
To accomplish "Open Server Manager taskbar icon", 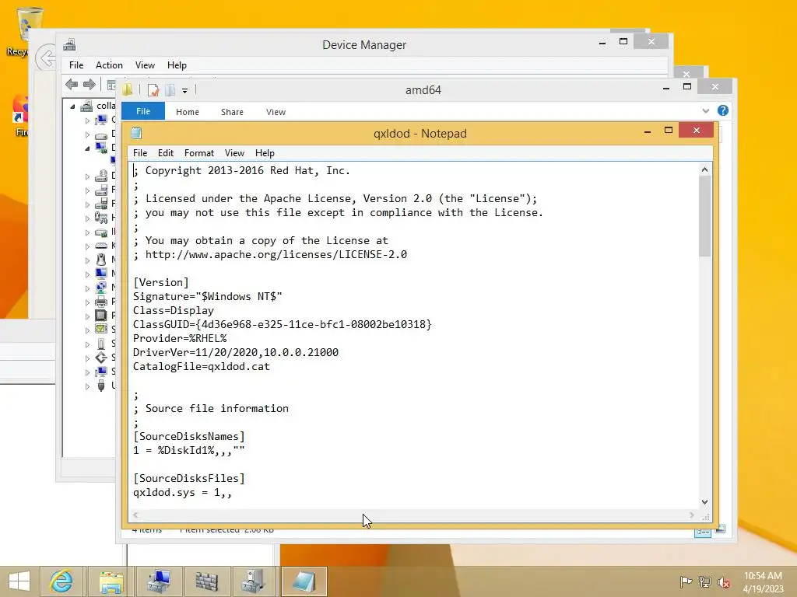I will tap(159, 581).
